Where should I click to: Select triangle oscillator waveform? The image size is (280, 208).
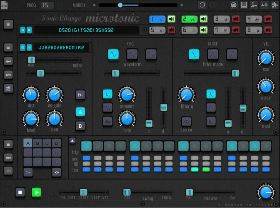132,54
